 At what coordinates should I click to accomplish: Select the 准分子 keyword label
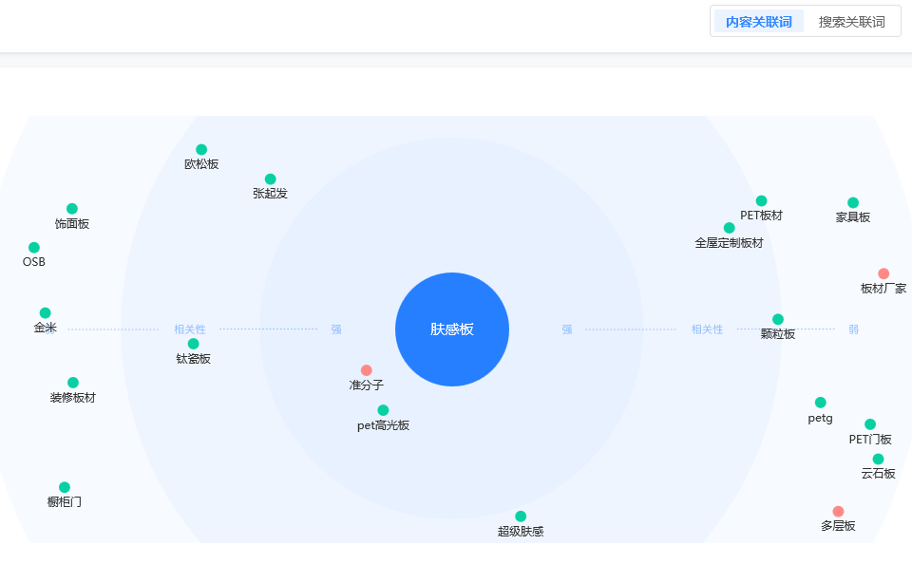366,385
